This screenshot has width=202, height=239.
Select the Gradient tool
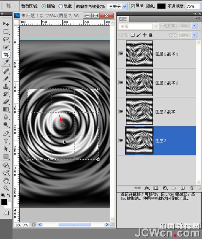pyautogui.click(x=6, y=109)
